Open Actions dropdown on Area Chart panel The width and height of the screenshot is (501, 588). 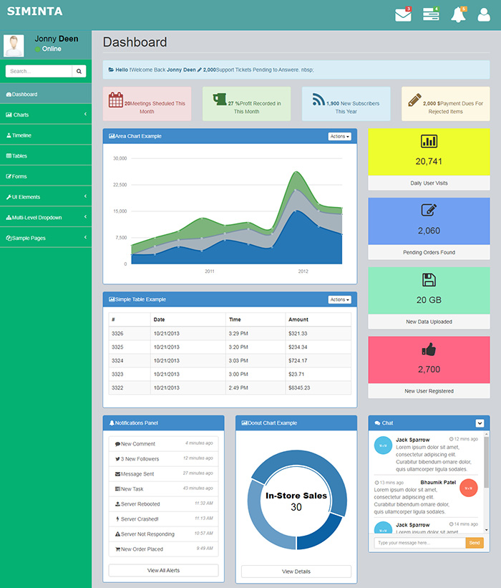[339, 137]
